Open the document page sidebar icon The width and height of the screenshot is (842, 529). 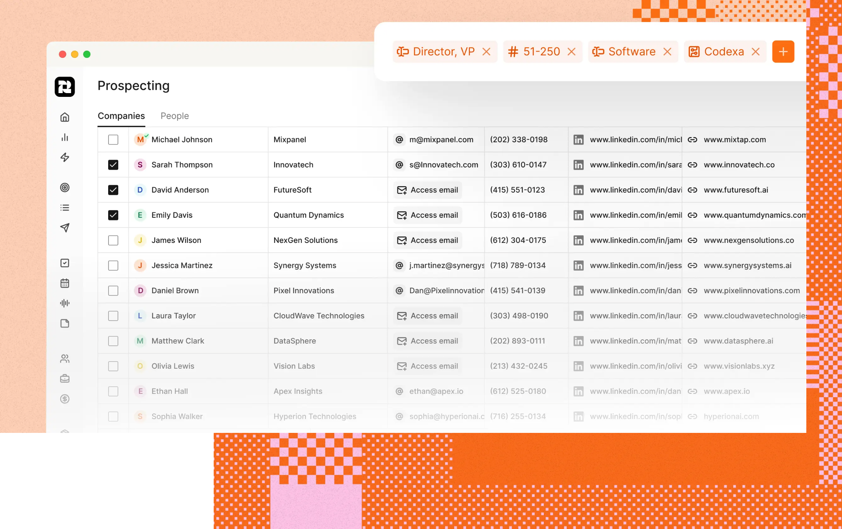65,323
